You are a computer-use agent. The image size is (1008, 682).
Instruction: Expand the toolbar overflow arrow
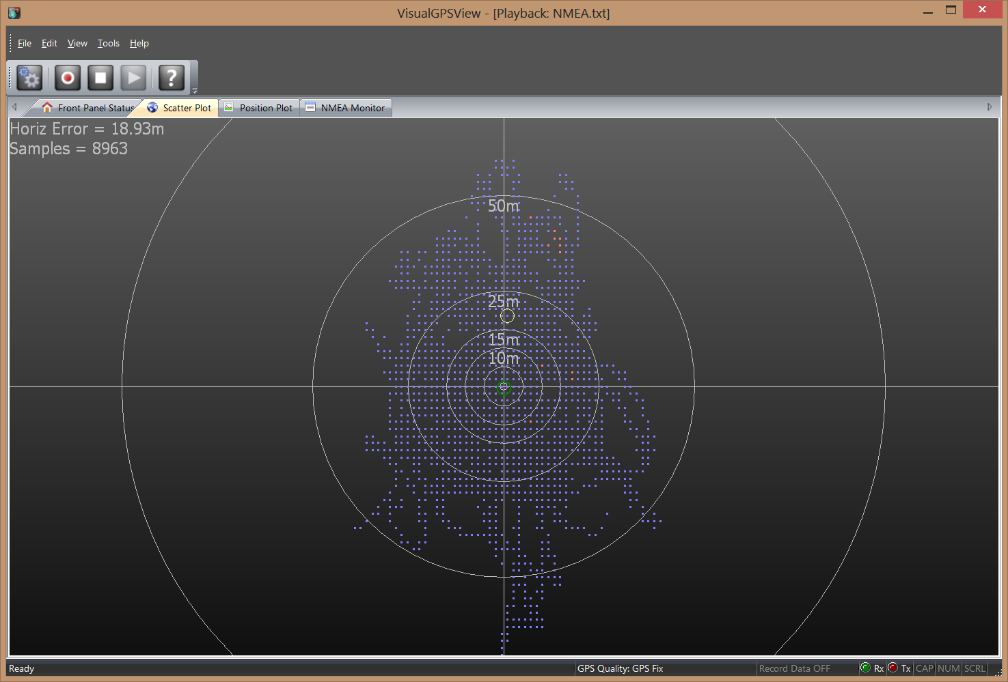[x=195, y=90]
